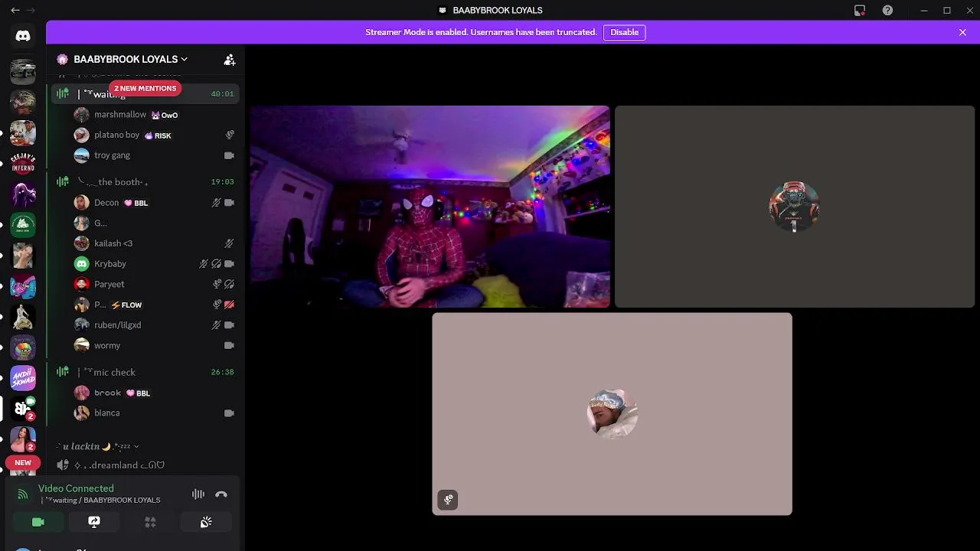Click wormy's camera icon

pyautogui.click(x=229, y=346)
